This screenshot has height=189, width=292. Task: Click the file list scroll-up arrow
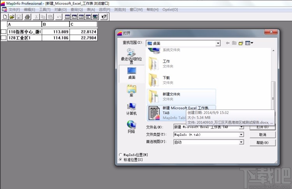[273, 50]
